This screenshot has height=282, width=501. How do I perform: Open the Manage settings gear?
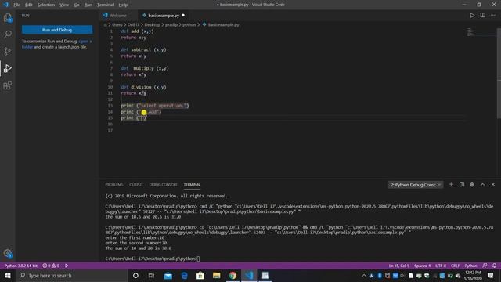(x=8, y=253)
